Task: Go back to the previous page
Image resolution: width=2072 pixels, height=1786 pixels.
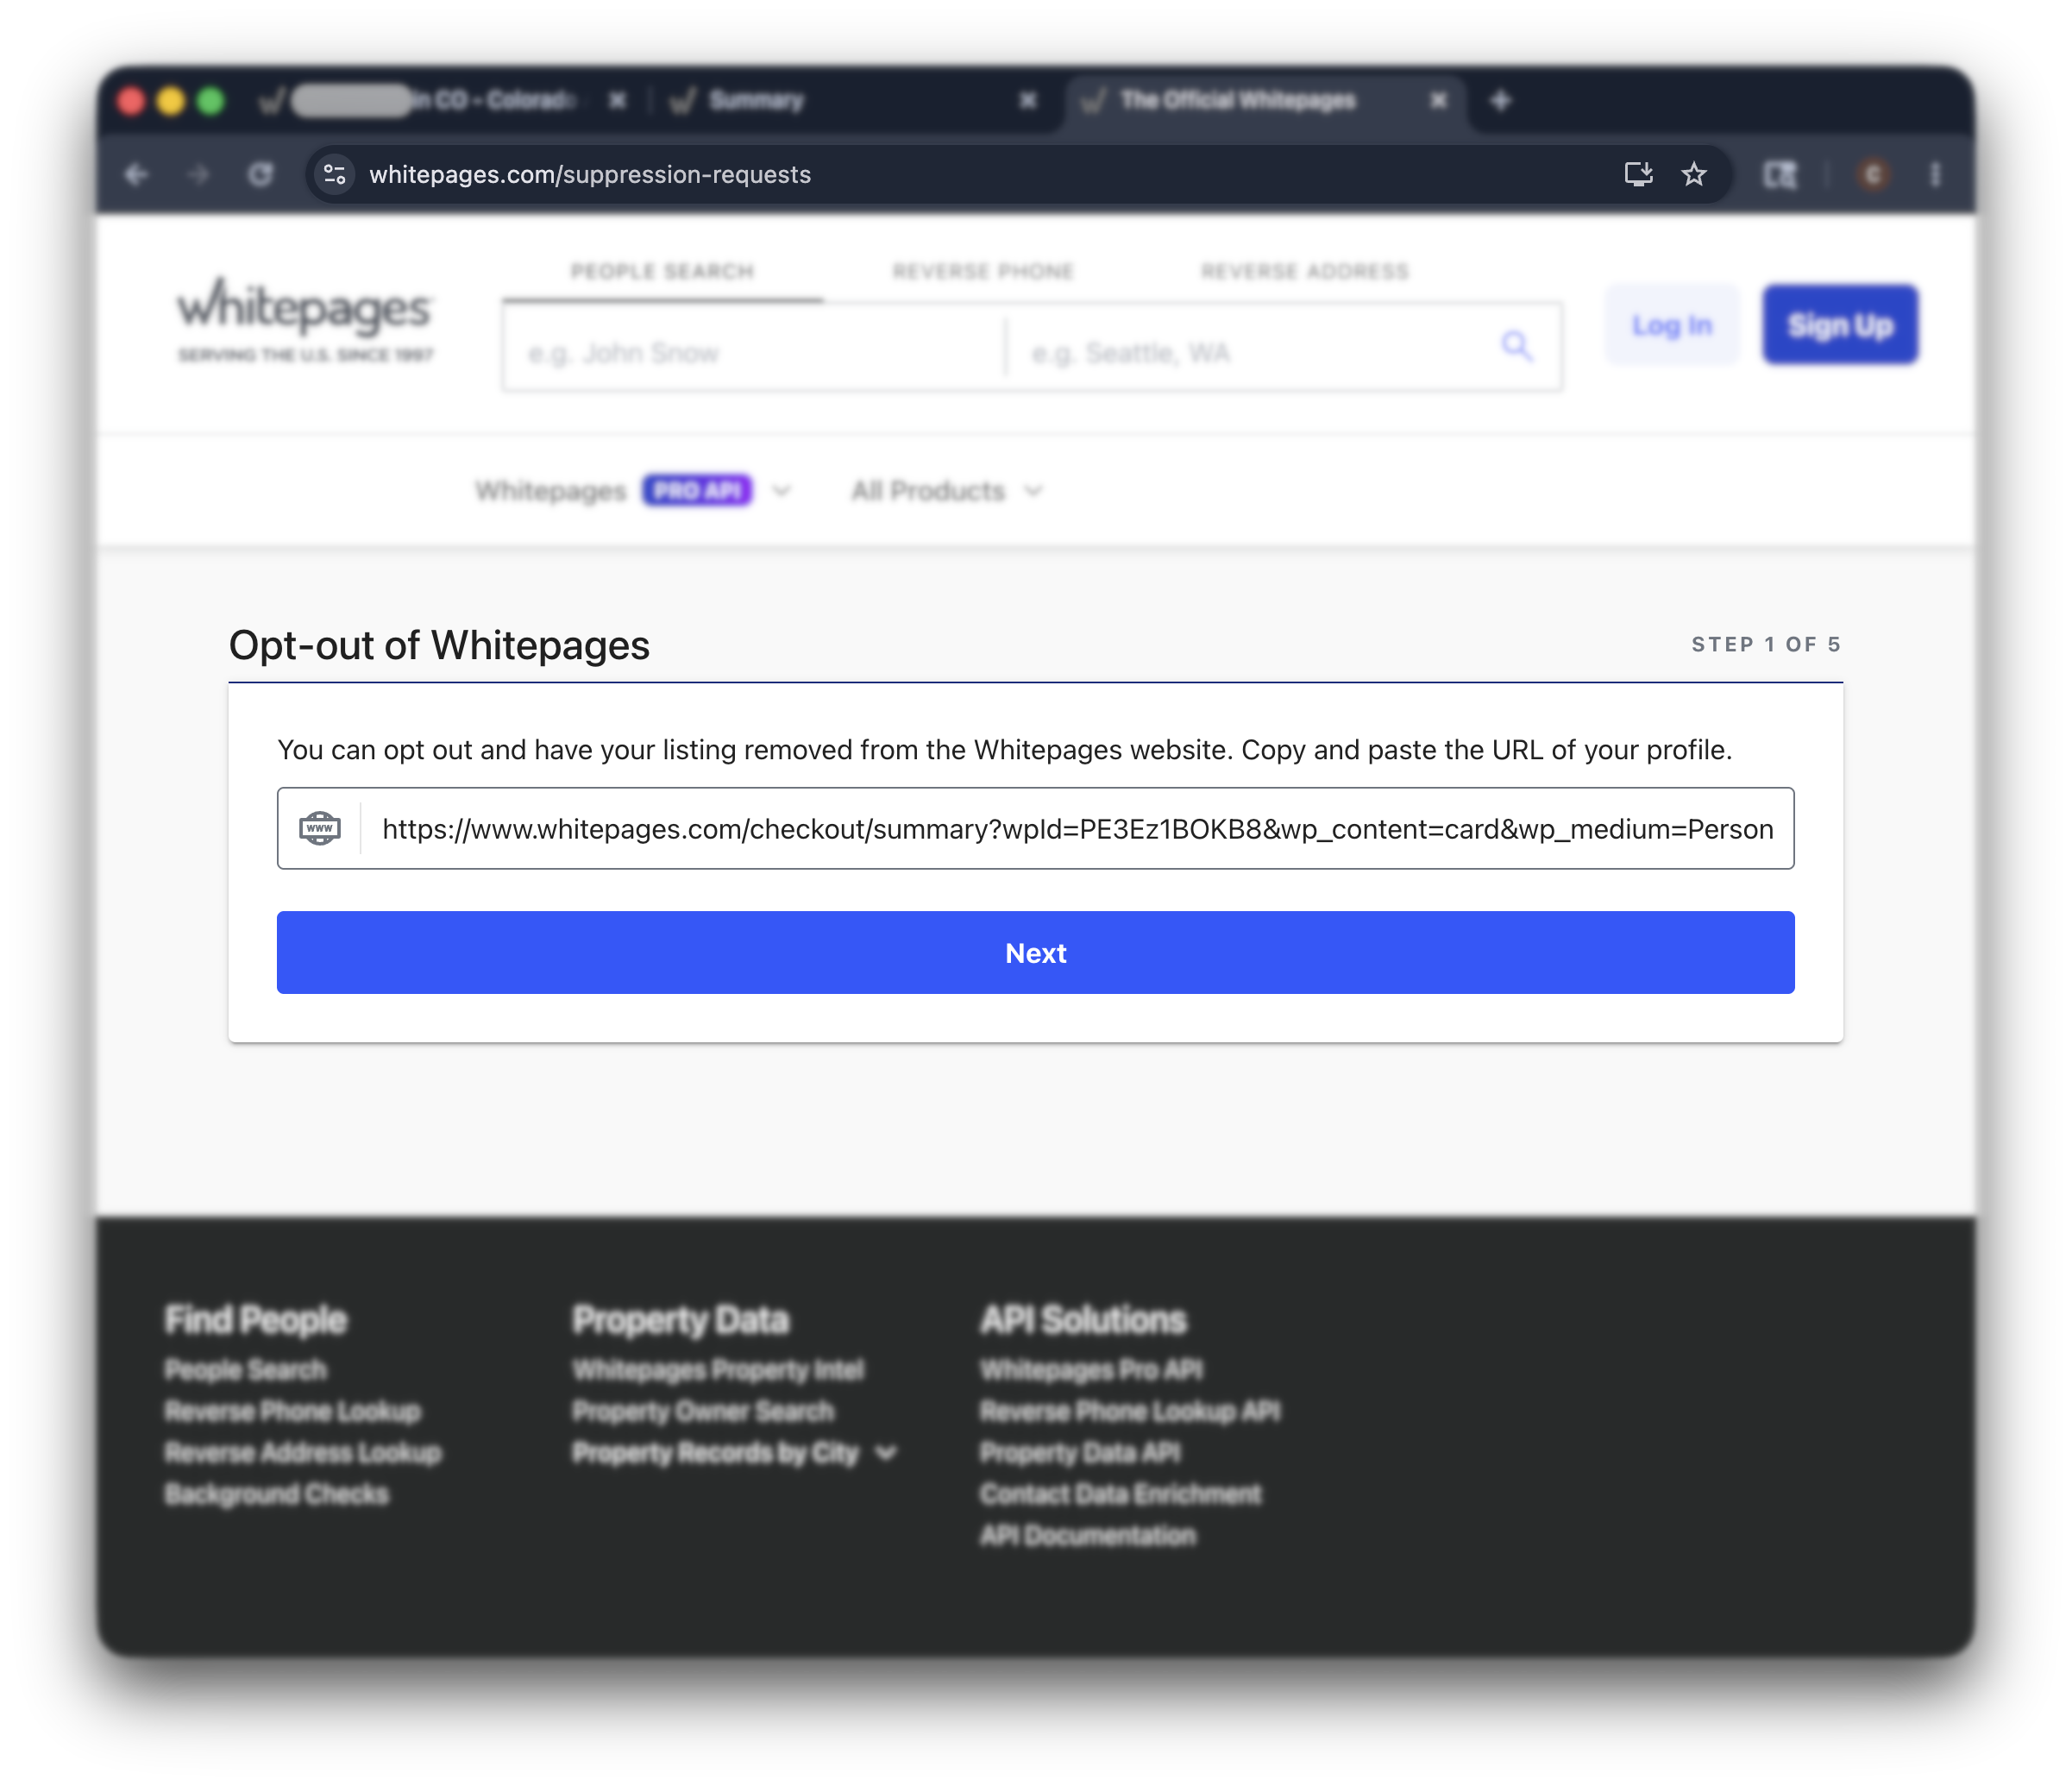Action: tap(137, 175)
